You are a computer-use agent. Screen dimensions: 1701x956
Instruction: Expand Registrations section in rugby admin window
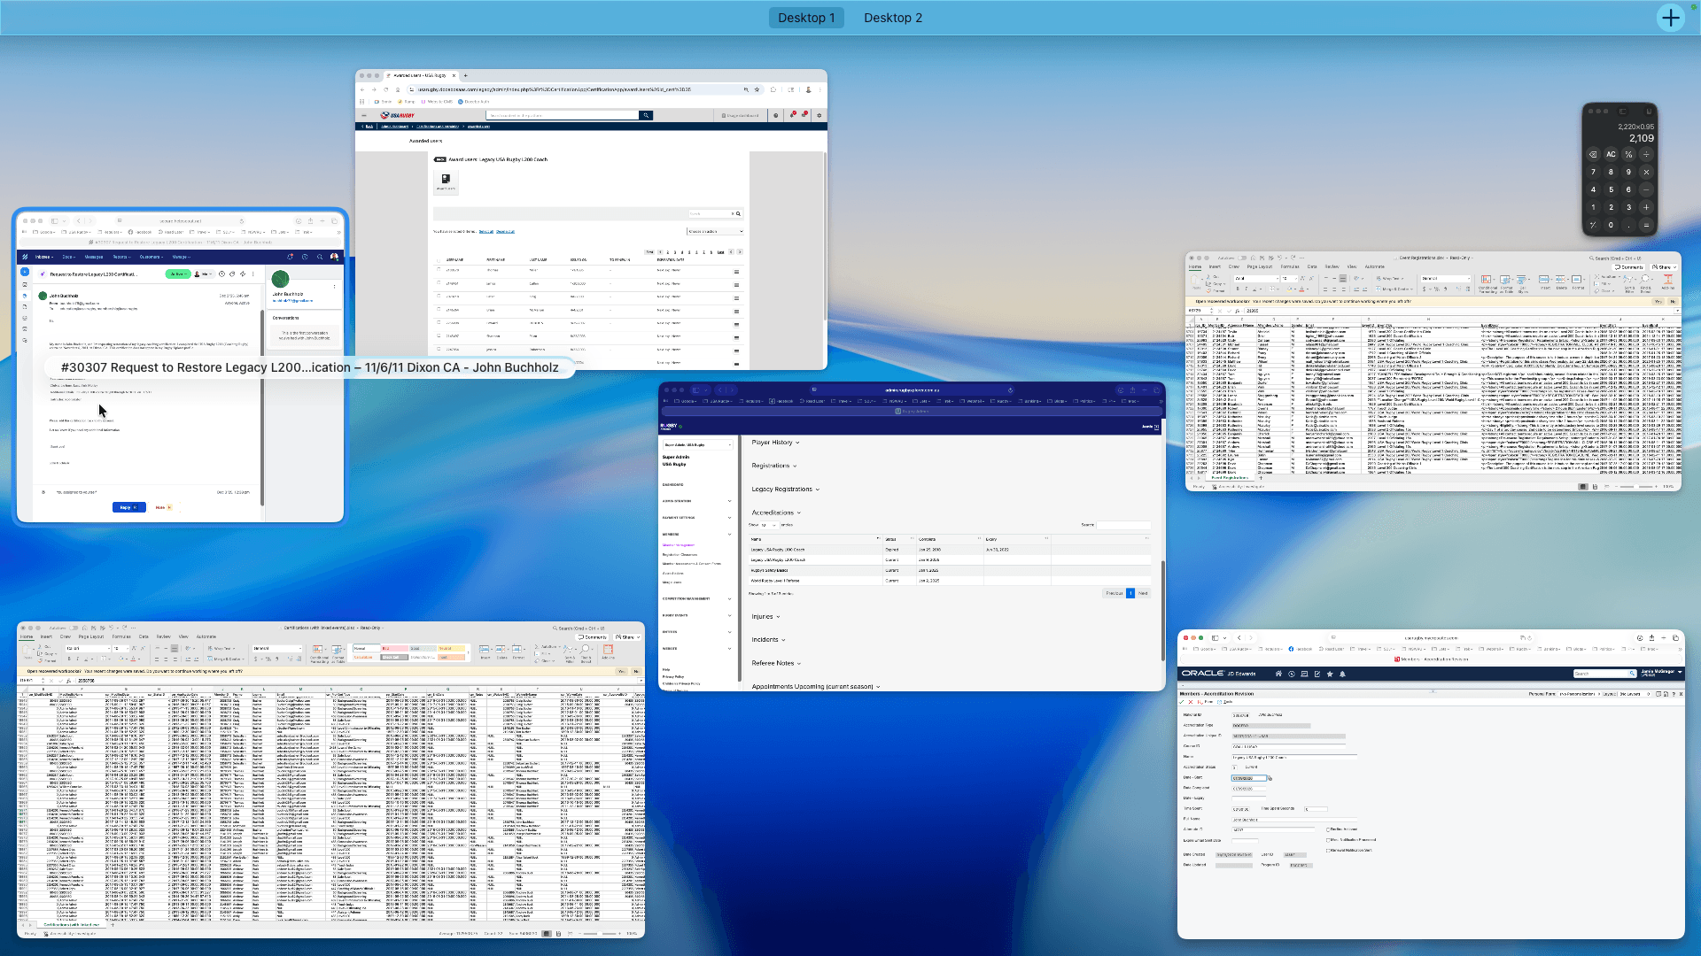tap(774, 466)
